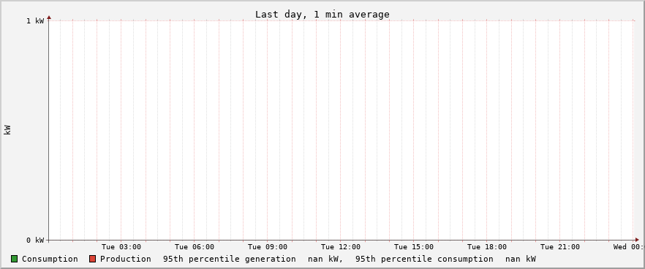
Task: Click the vertical kW axis title
Action: click(7, 130)
